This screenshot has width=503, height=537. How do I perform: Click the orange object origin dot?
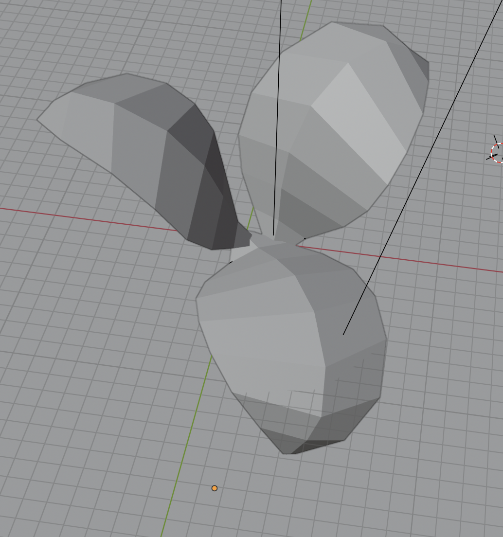(215, 488)
